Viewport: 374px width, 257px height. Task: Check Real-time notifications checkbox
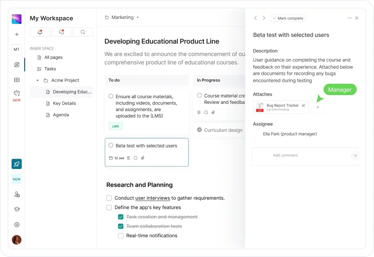(121, 235)
